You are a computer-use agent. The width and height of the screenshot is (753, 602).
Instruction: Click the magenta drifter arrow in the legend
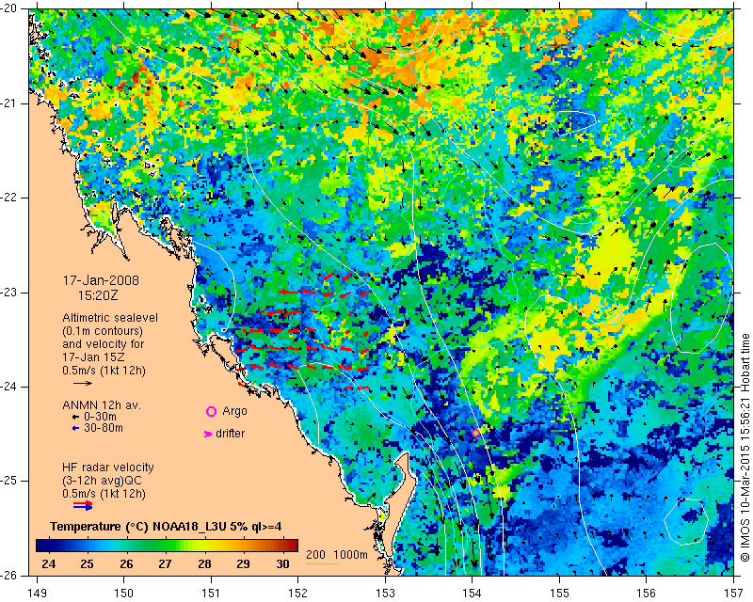tap(208, 434)
